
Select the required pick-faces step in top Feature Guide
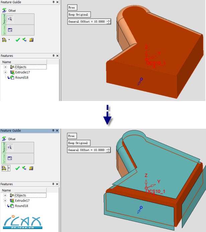(10, 19)
